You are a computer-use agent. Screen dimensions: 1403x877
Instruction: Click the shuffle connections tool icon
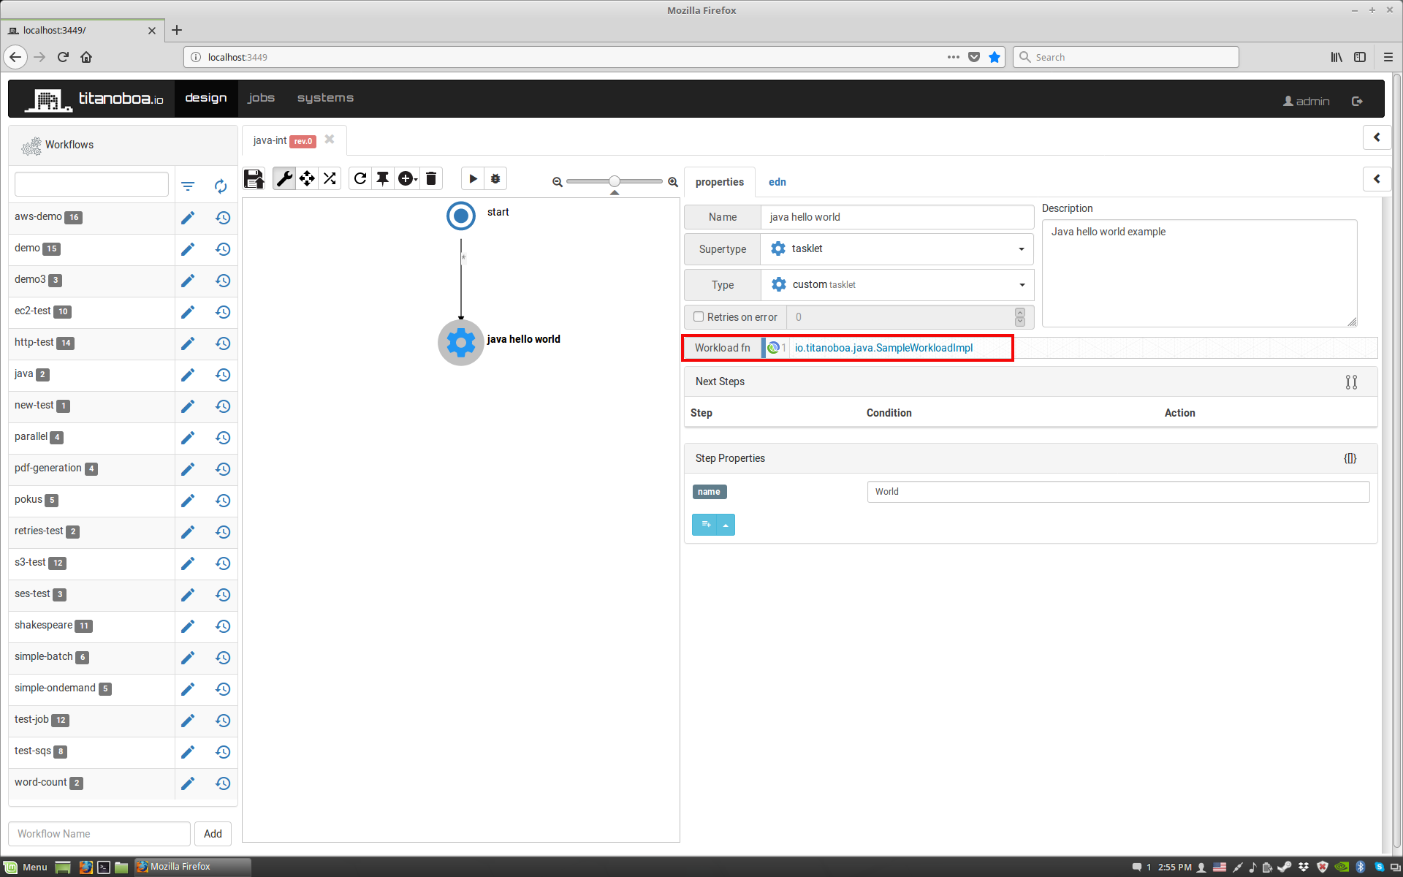[330, 179]
